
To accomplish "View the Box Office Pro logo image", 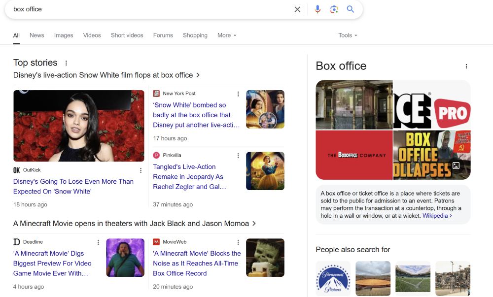I will point(432,105).
